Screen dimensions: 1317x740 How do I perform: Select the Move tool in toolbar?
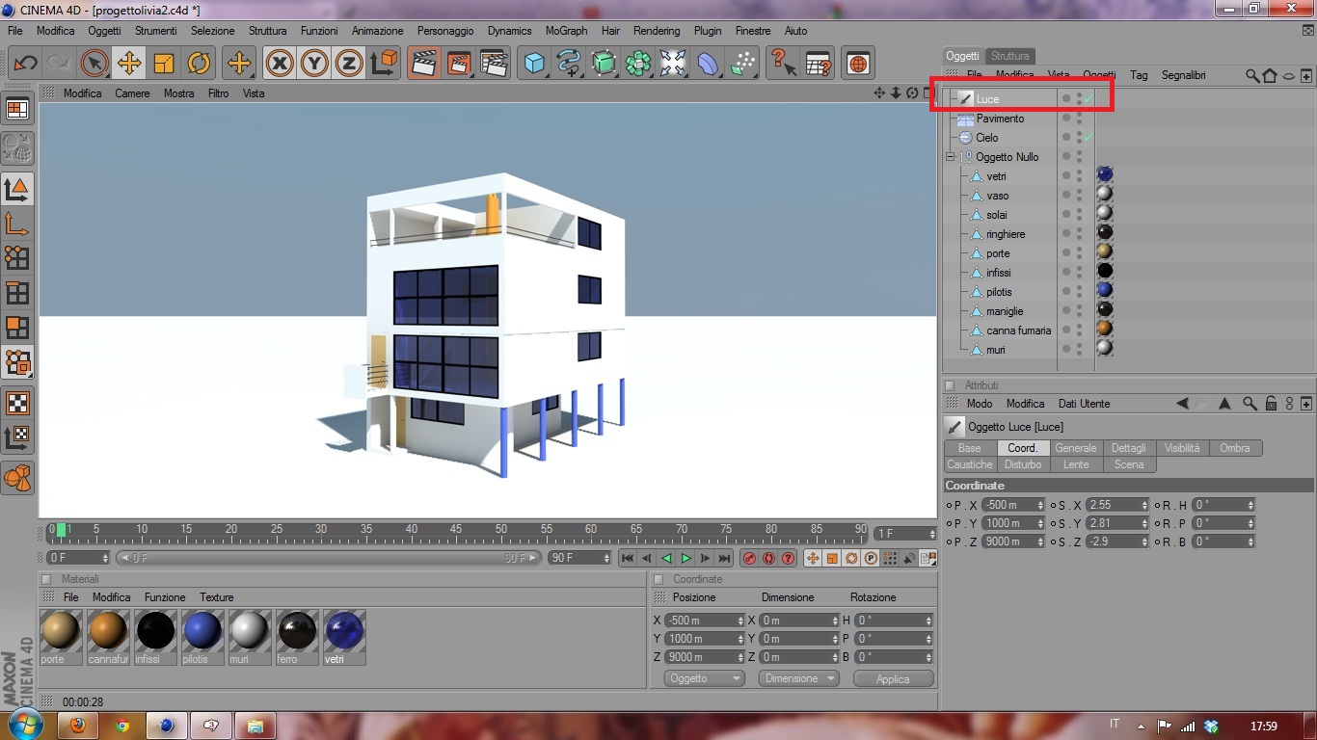(129, 64)
